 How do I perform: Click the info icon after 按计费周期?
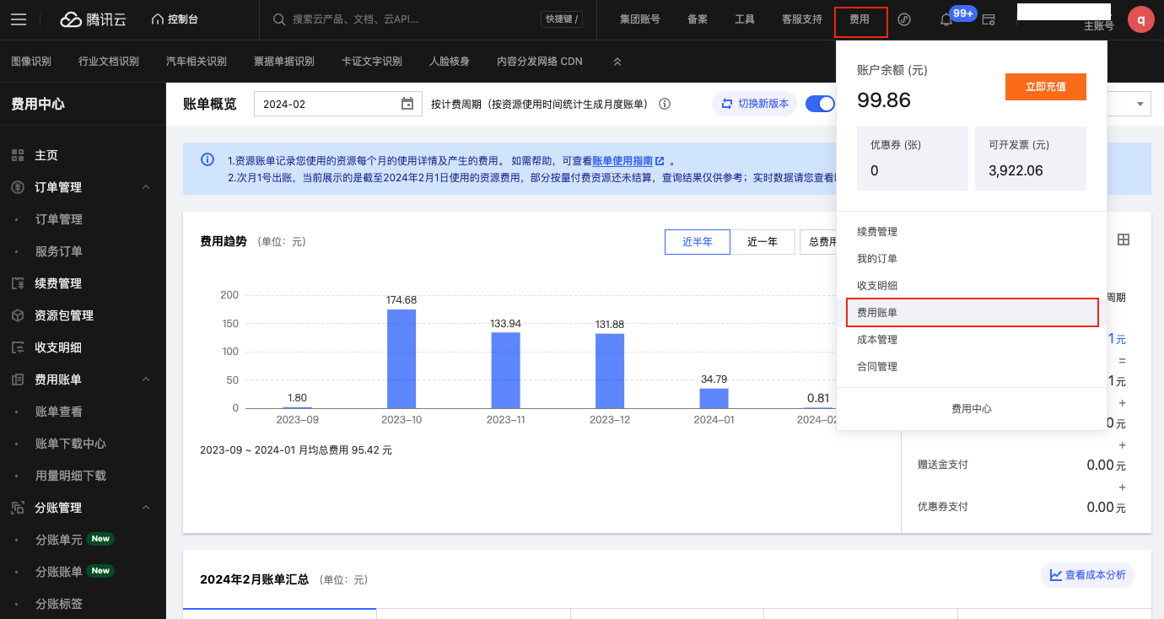point(665,104)
